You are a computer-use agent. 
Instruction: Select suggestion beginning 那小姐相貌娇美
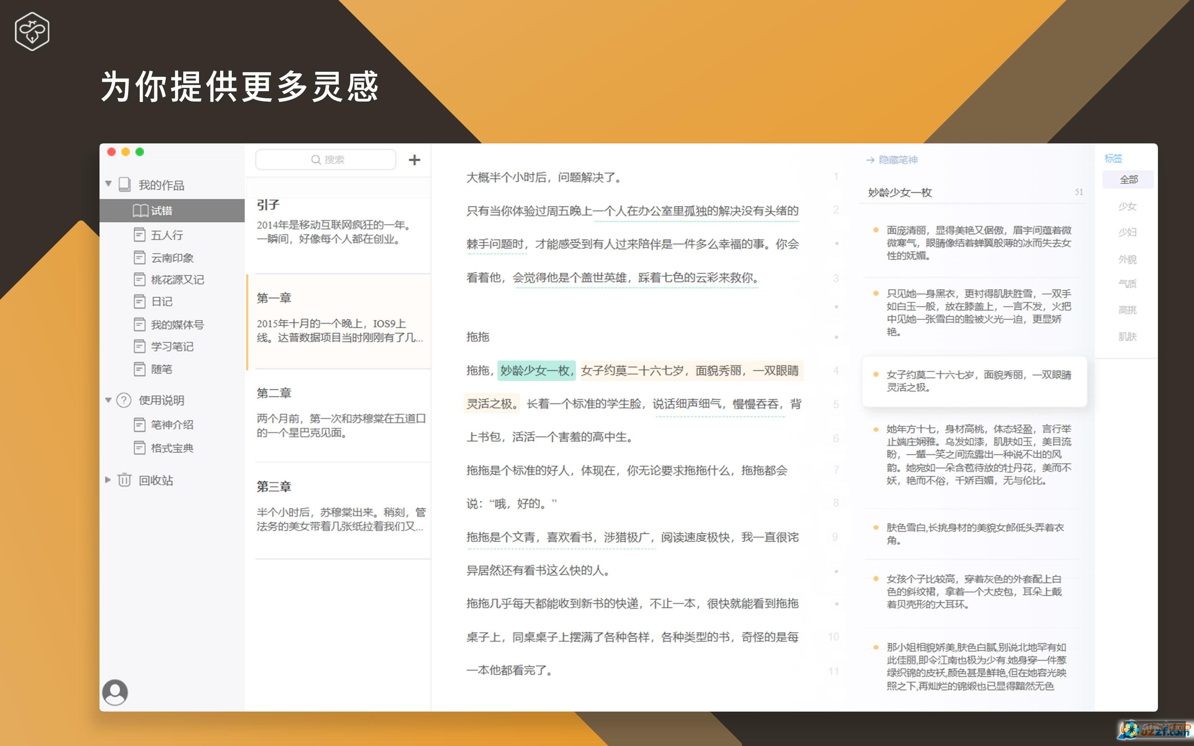pyautogui.click(x=976, y=666)
